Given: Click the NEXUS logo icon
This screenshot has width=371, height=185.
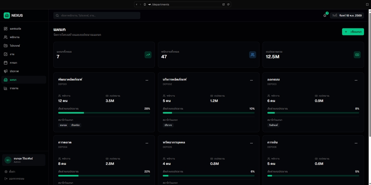Looking at the screenshot, I should point(7,15).
